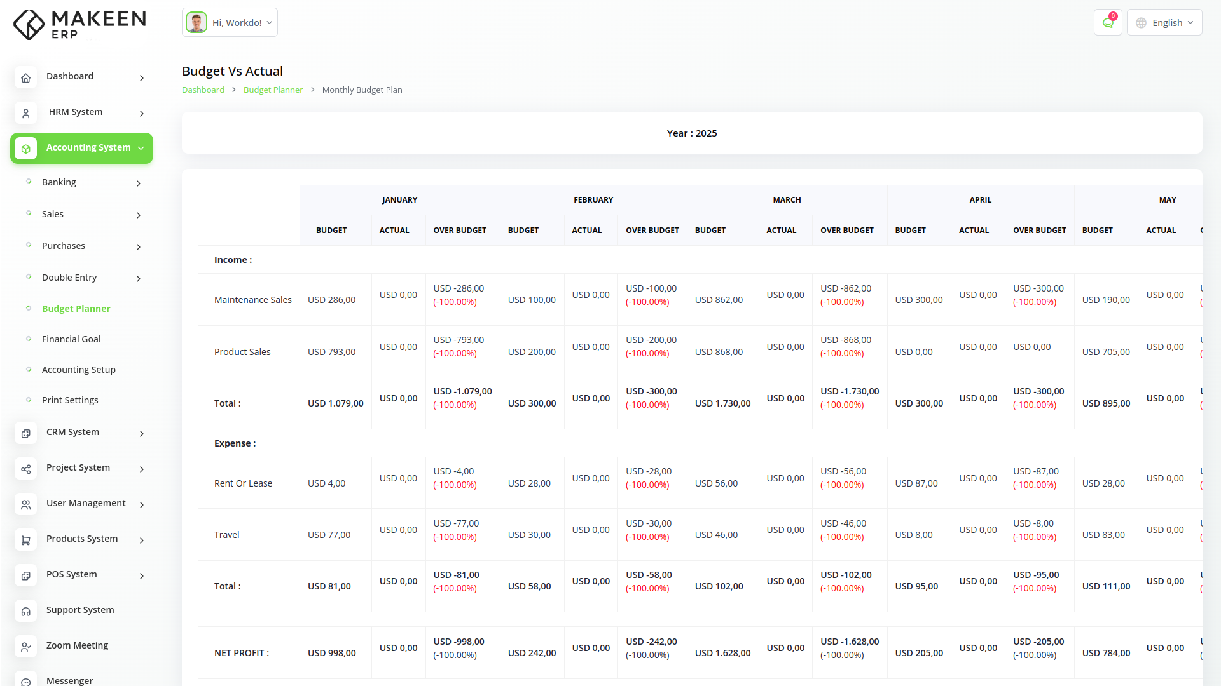1221x686 pixels.
Task: Expand the Banking submenu chevron
Action: [x=139, y=184]
